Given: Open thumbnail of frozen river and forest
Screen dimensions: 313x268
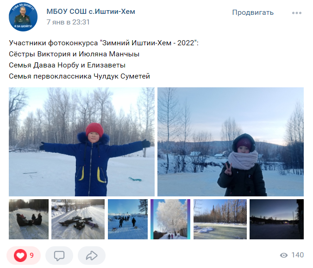Looking at the screenshot, I should 220,219.
